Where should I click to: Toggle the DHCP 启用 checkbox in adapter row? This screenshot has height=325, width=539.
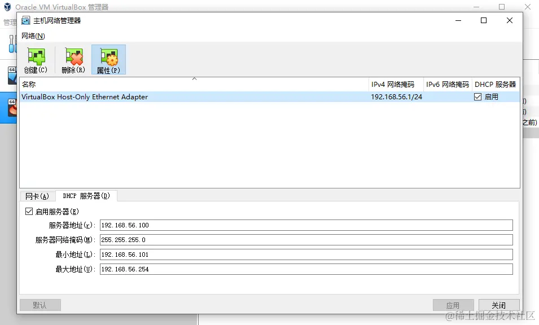478,97
